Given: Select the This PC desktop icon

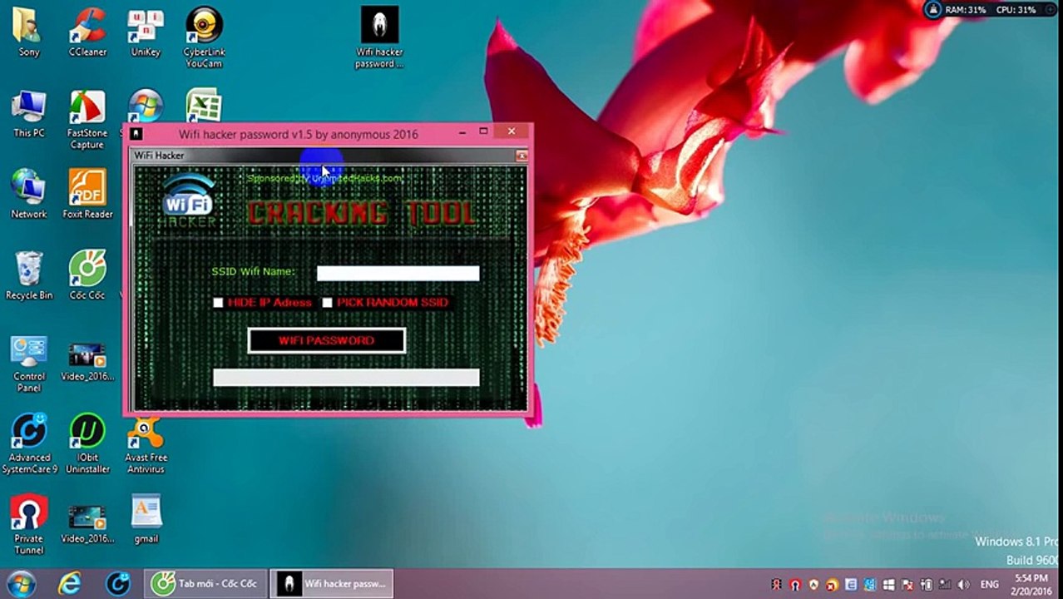Looking at the screenshot, I should click(x=29, y=114).
